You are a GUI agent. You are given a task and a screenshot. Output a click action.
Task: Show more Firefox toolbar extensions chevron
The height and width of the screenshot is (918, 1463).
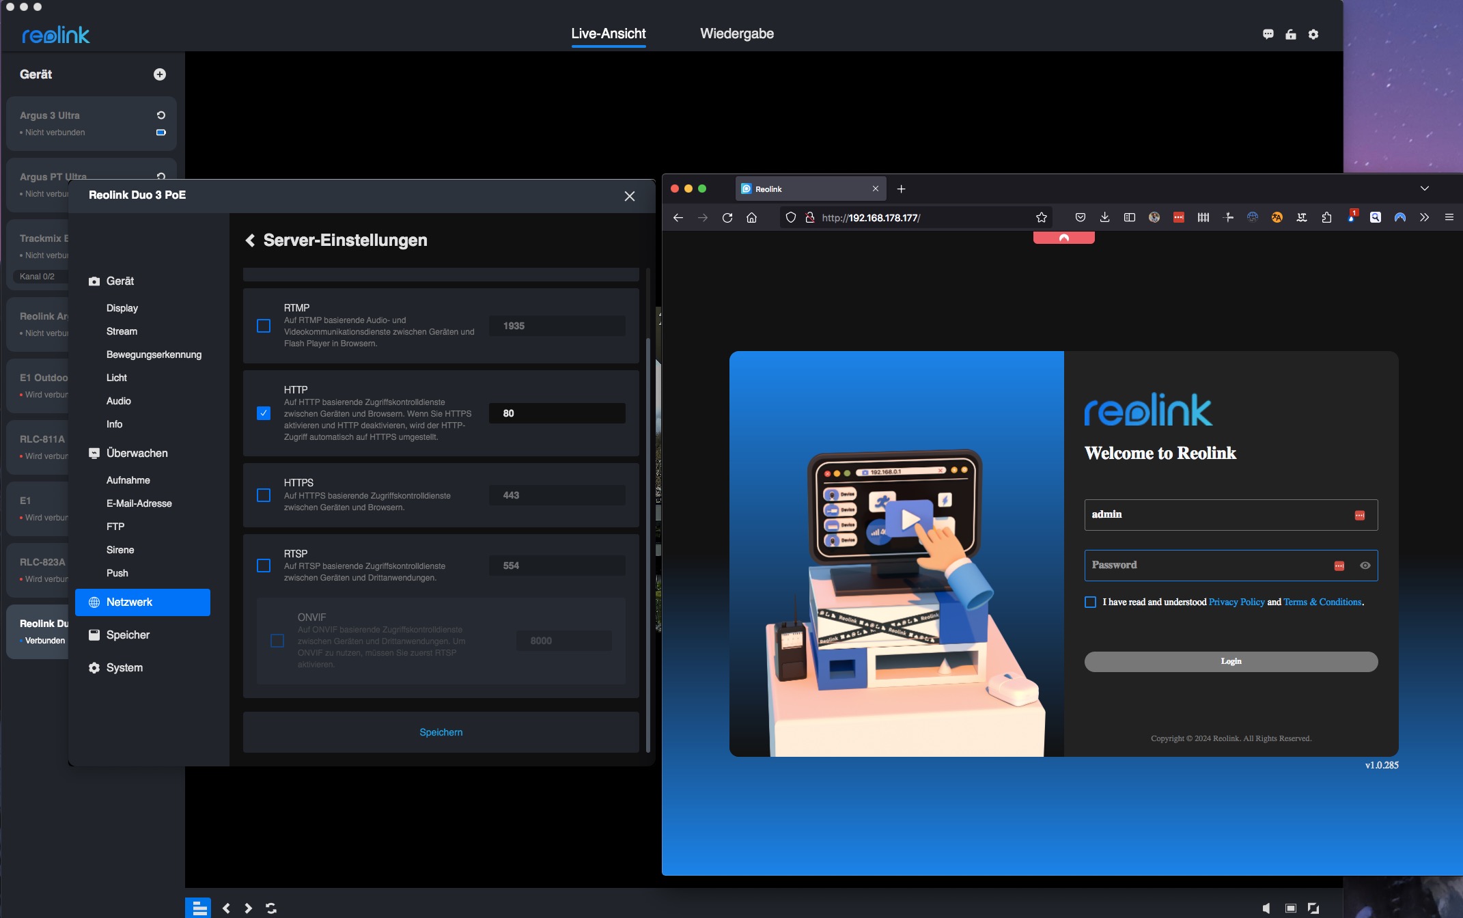[x=1424, y=217]
